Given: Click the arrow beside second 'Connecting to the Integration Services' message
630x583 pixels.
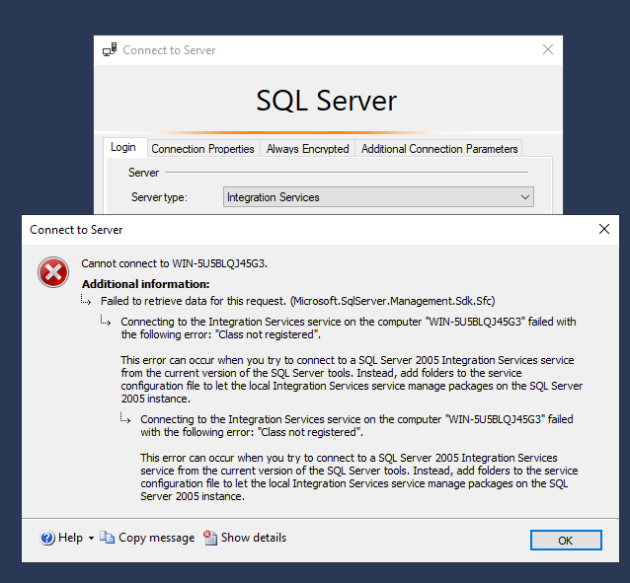Looking at the screenshot, I should click(x=125, y=418).
